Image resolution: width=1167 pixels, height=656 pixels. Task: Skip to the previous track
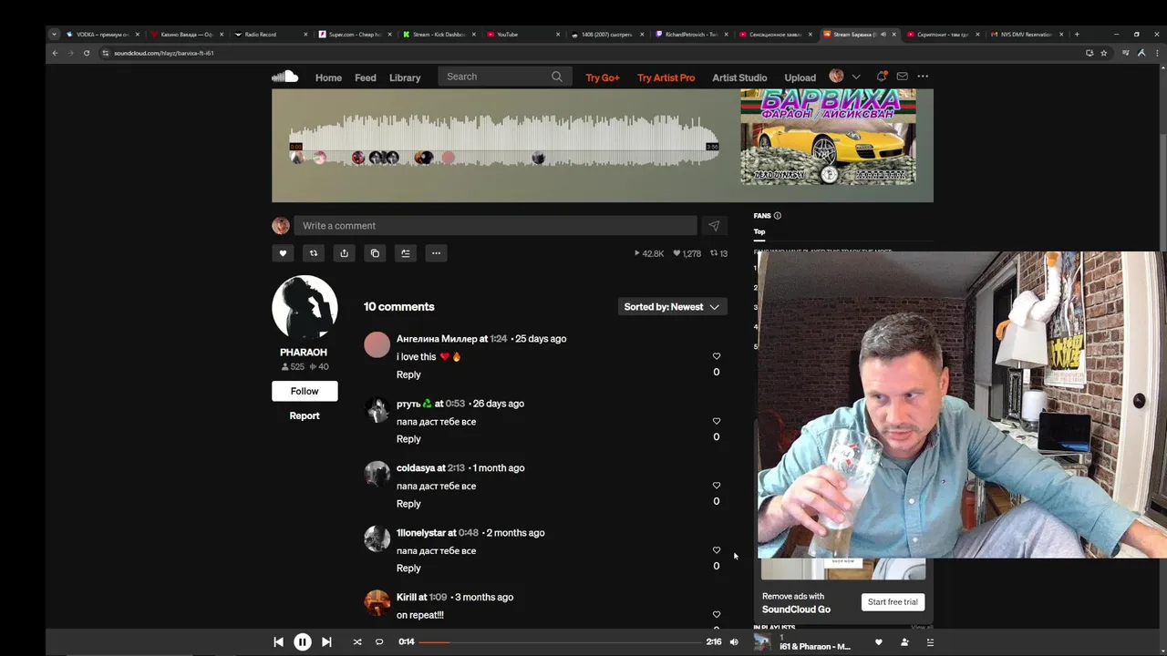278,642
